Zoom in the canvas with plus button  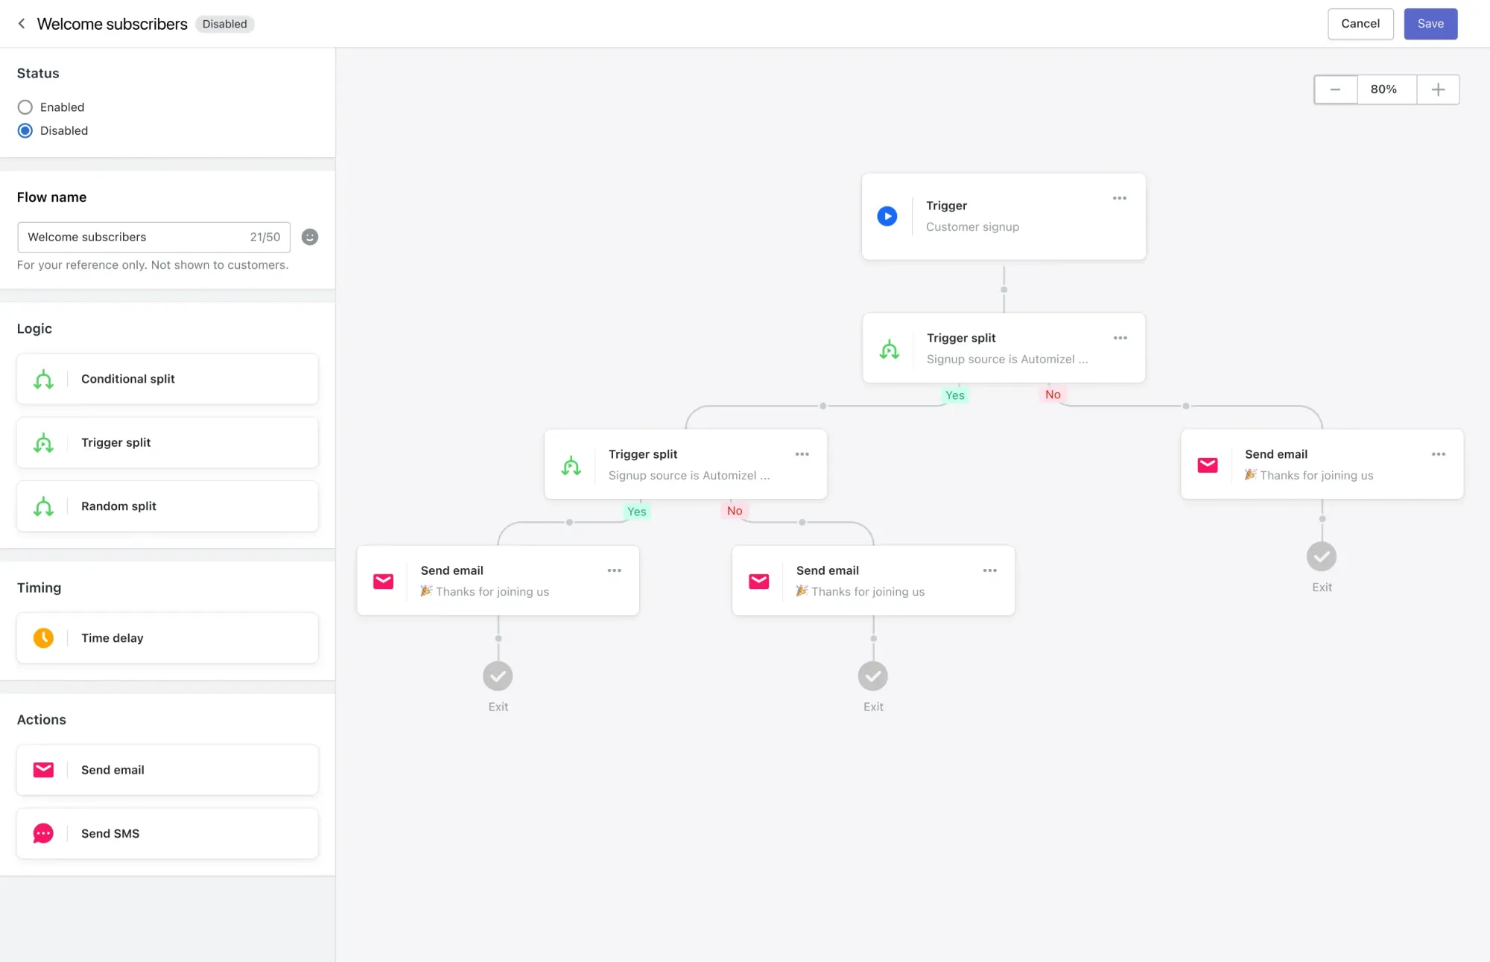(x=1438, y=89)
